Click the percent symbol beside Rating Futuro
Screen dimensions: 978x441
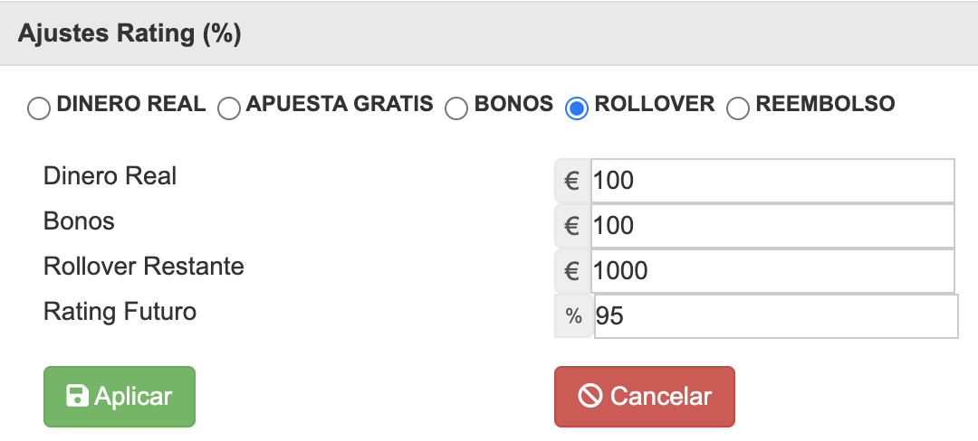pyautogui.click(x=574, y=316)
